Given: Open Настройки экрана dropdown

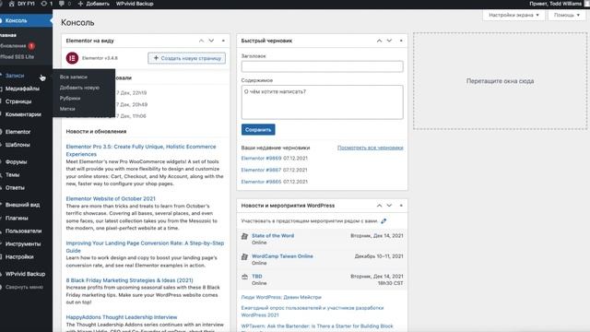Looking at the screenshot, I should [513, 15].
